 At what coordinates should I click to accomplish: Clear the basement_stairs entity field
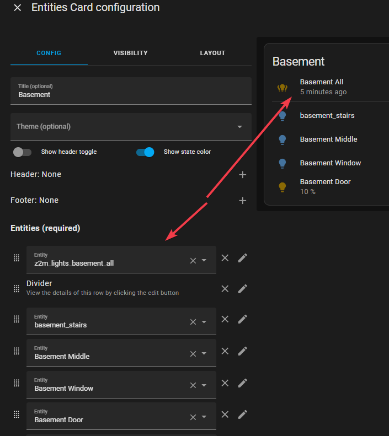point(193,322)
